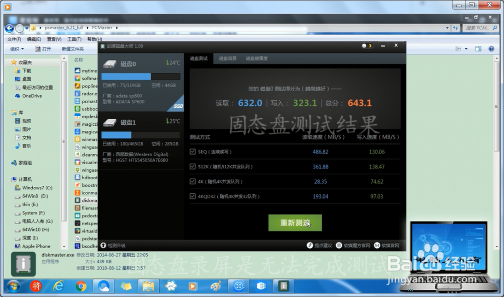Select disk 1 Western Digital entry

(141, 140)
